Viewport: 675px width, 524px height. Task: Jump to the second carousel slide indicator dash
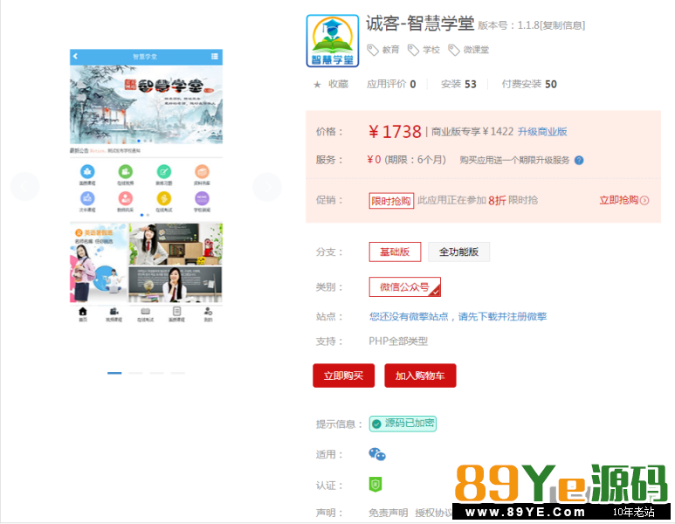[135, 373]
